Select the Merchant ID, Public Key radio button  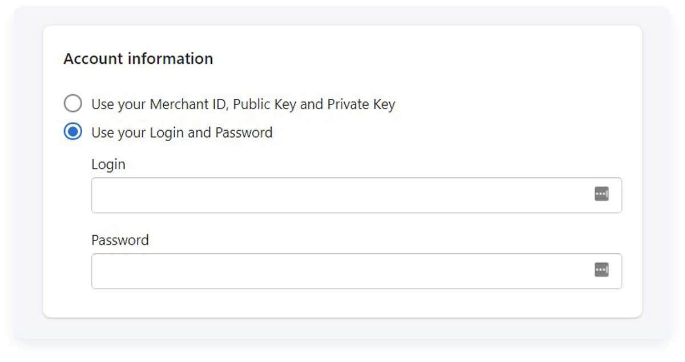click(x=72, y=104)
